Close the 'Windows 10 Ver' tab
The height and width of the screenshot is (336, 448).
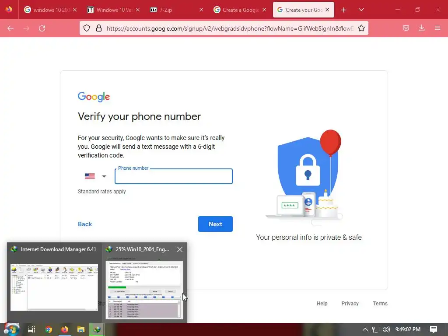[138, 10]
